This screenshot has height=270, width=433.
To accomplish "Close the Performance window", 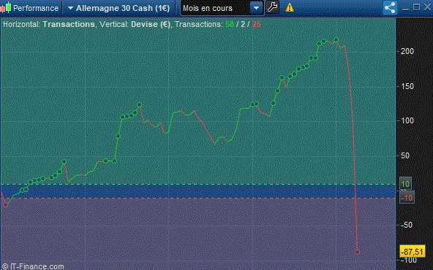I will (427, 7).
